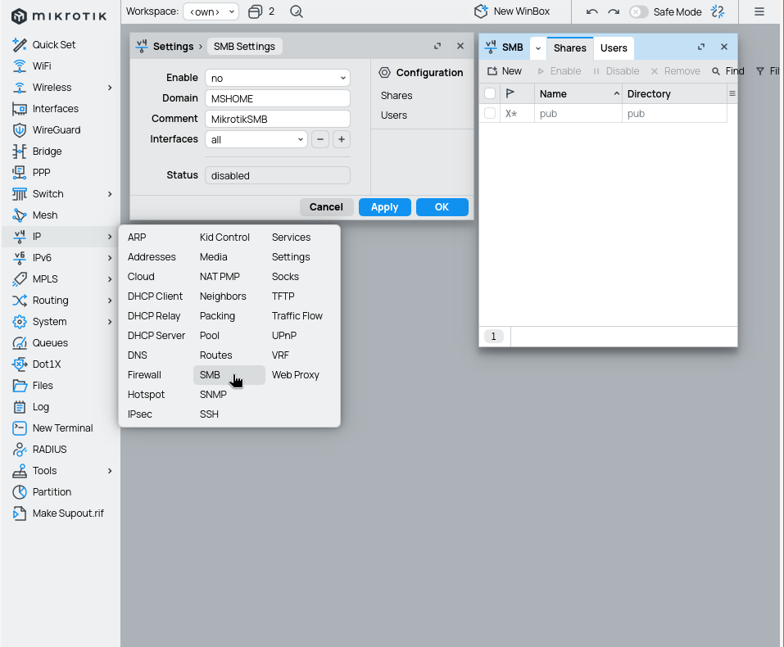The image size is (784, 647).
Task: Click the redo arrow in top bar
Action: click(614, 11)
